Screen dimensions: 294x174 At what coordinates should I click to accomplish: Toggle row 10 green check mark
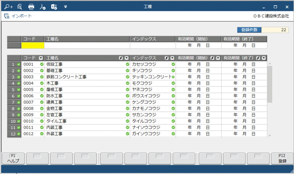tap(19, 121)
